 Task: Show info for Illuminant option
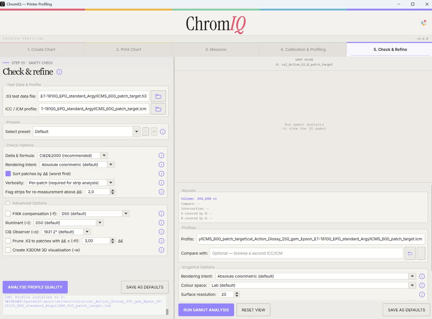(161, 223)
